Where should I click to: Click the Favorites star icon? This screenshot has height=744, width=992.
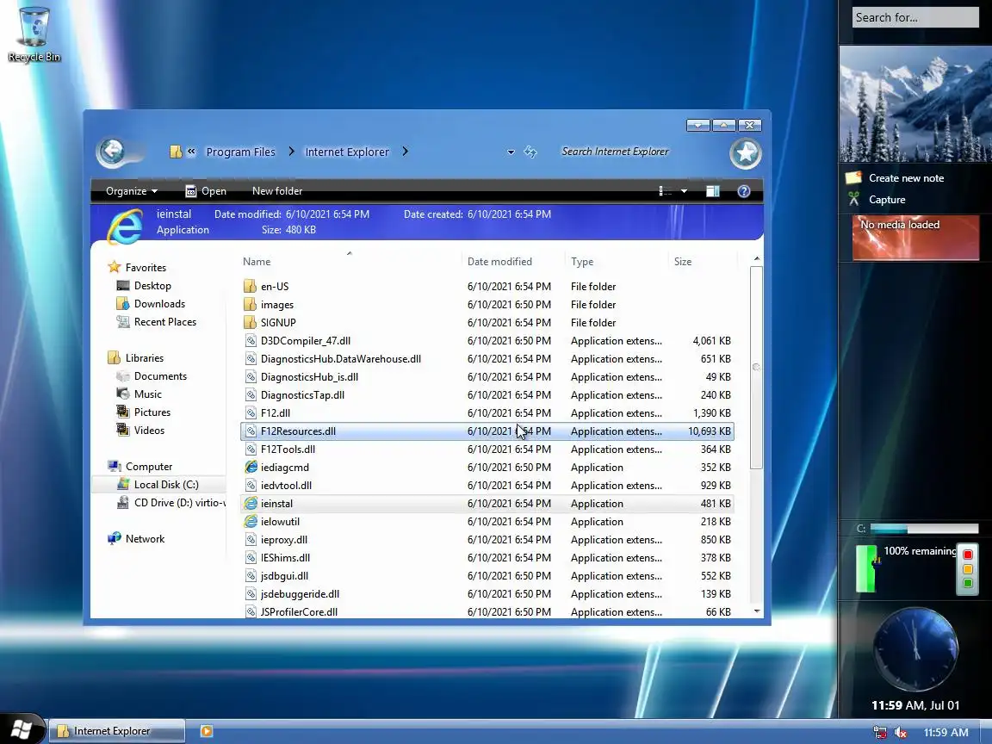point(114,267)
